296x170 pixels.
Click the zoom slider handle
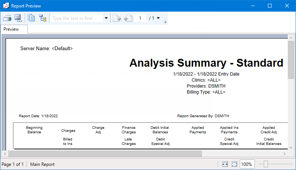tap(266, 164)
